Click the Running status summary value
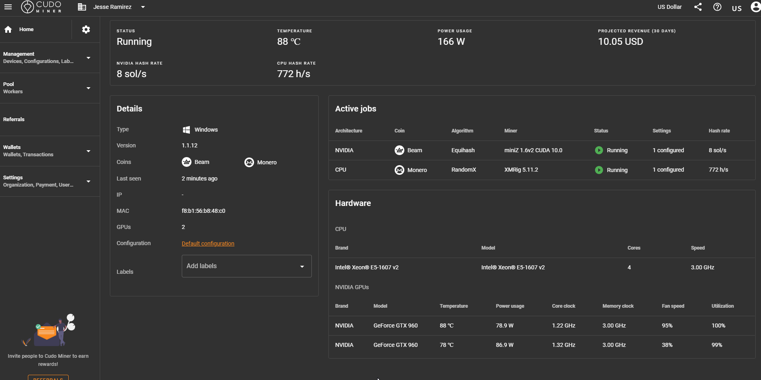 pos(134,42)
